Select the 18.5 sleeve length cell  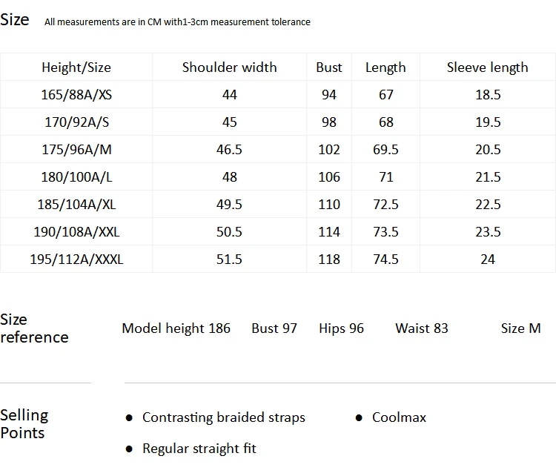(x=488, y=95)
